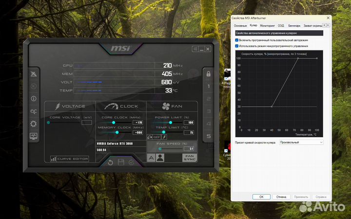Click the Fan Speed slider handle
The image size is (351, 219).
pyautogui.click(x=160, y=148)
